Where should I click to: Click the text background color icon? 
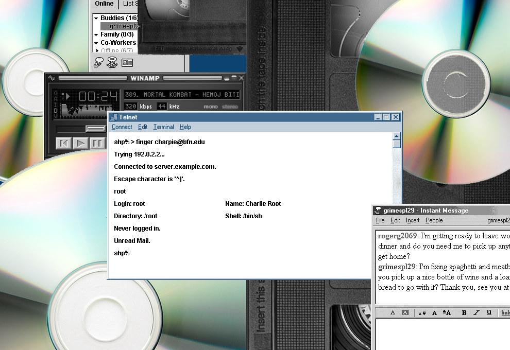click(405, 312)
